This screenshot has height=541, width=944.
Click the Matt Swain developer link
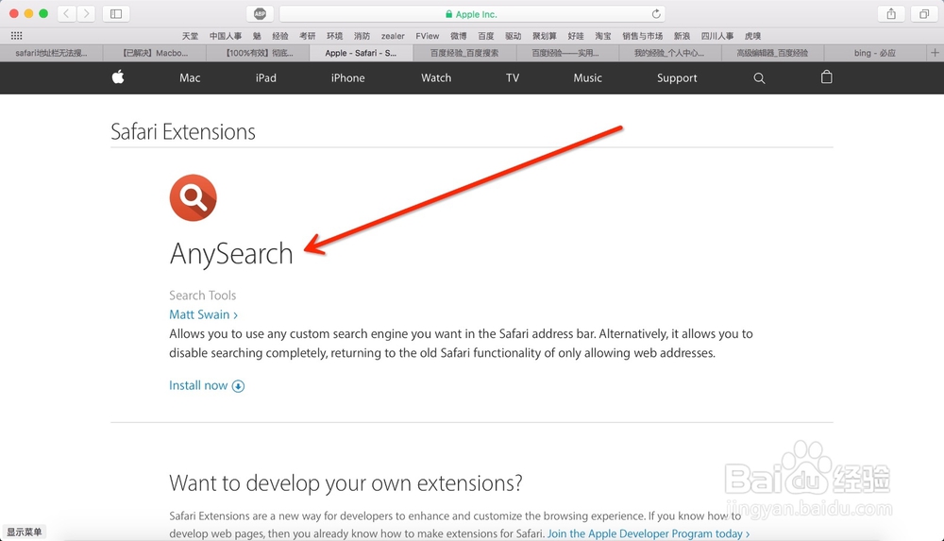[203, 314]
